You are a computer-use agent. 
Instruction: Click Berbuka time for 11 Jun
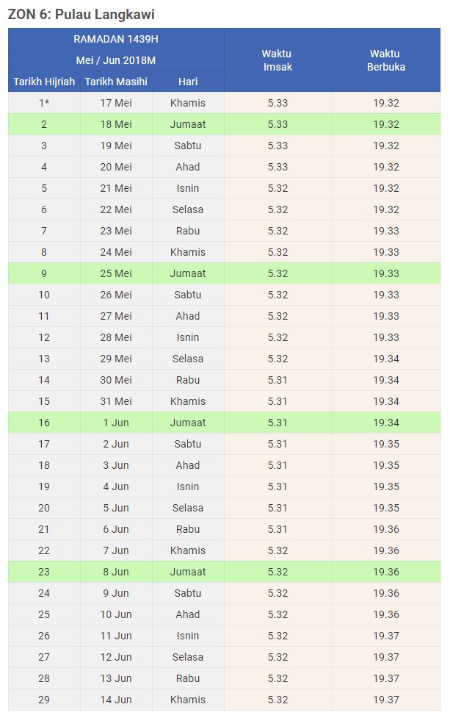pyautogui.click(x=386, y=636)
